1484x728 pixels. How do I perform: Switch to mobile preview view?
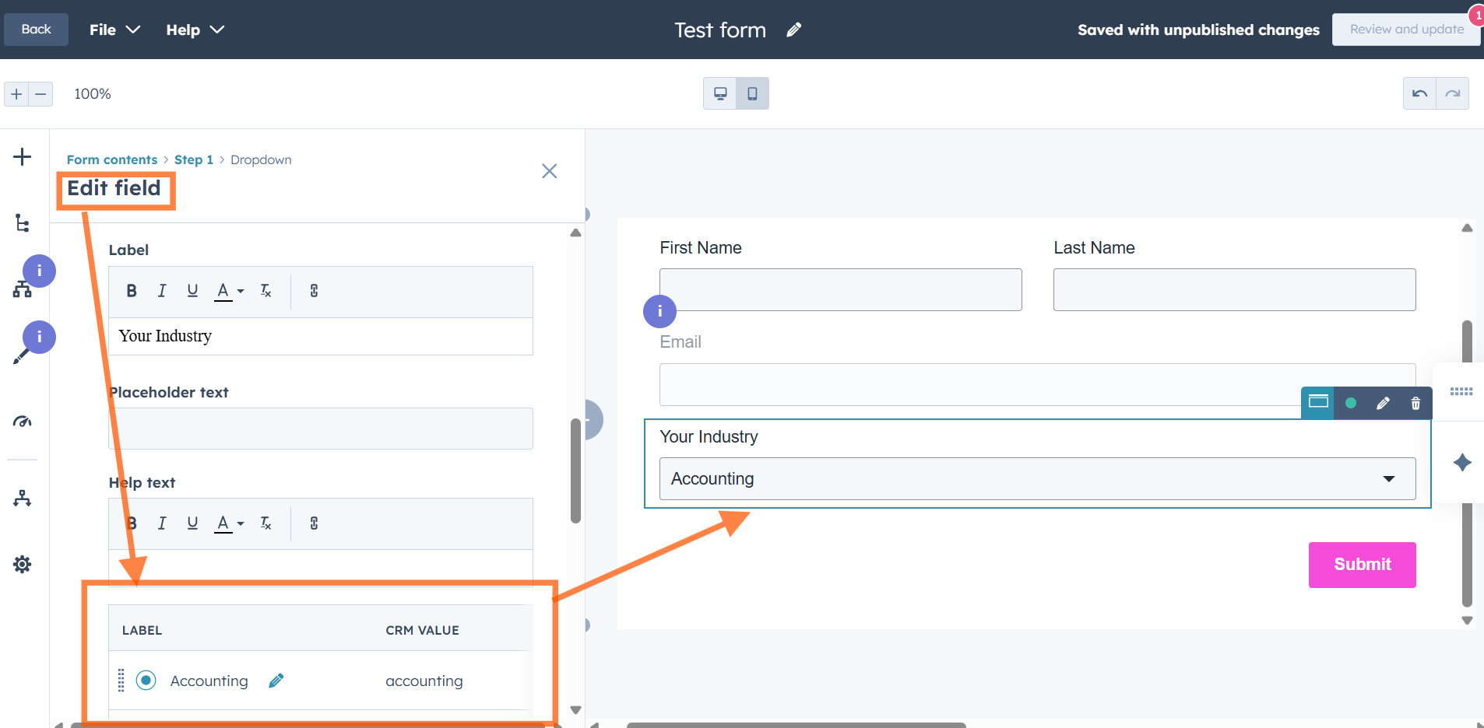(752, 93)
